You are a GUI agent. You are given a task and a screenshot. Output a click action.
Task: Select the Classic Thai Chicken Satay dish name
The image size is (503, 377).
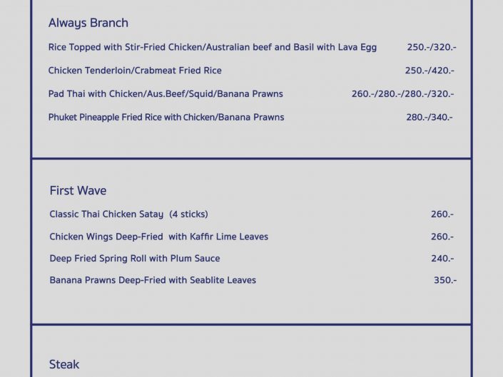106,214
